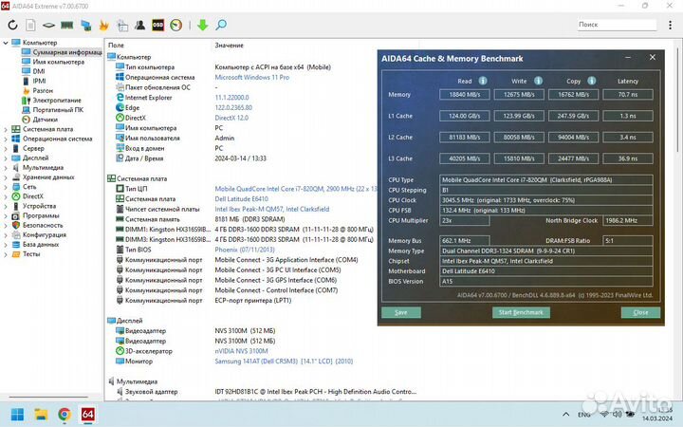Viewport: 683px width, 427px height.
Task: Expand the Системная плата tree node
Action: click(x=6, y=129)
